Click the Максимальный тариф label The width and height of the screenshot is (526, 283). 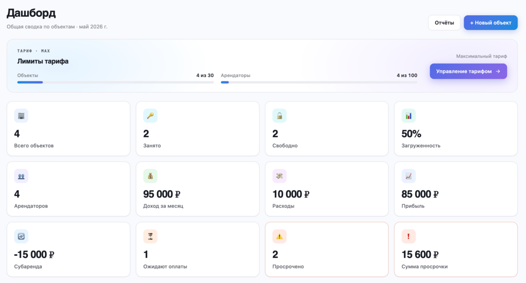tap(481, 56)
